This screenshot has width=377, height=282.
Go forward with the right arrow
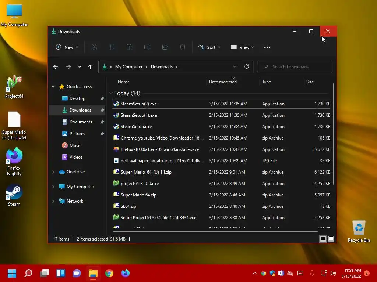coord(68,67)
